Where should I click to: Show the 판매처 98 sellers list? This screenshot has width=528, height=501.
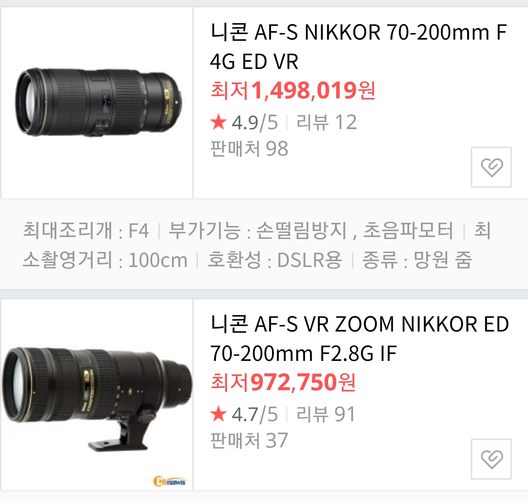tap(249, 149)
